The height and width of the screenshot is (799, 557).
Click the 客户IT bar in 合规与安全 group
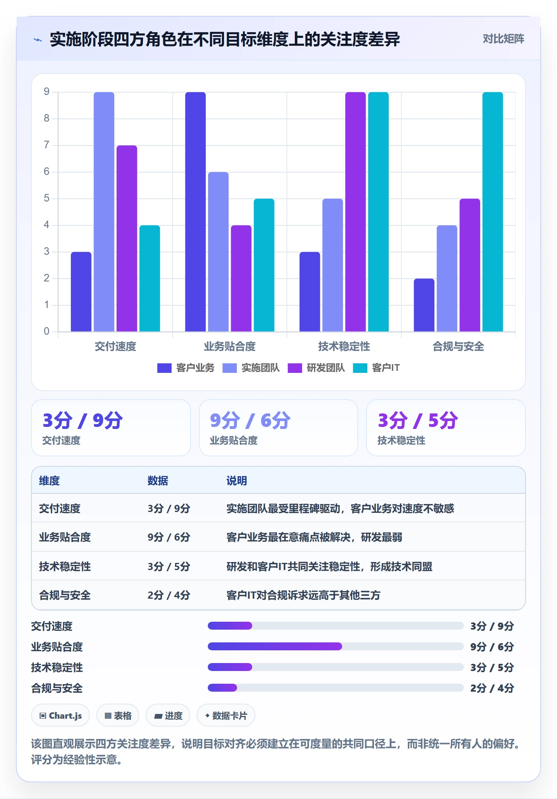point(493,212)
